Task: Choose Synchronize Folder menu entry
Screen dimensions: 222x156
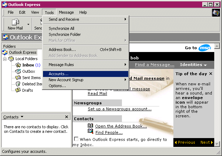Action: pos(86,34)
